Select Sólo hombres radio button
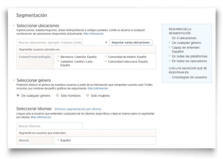223x159 pixels. (x=57, y=95)
